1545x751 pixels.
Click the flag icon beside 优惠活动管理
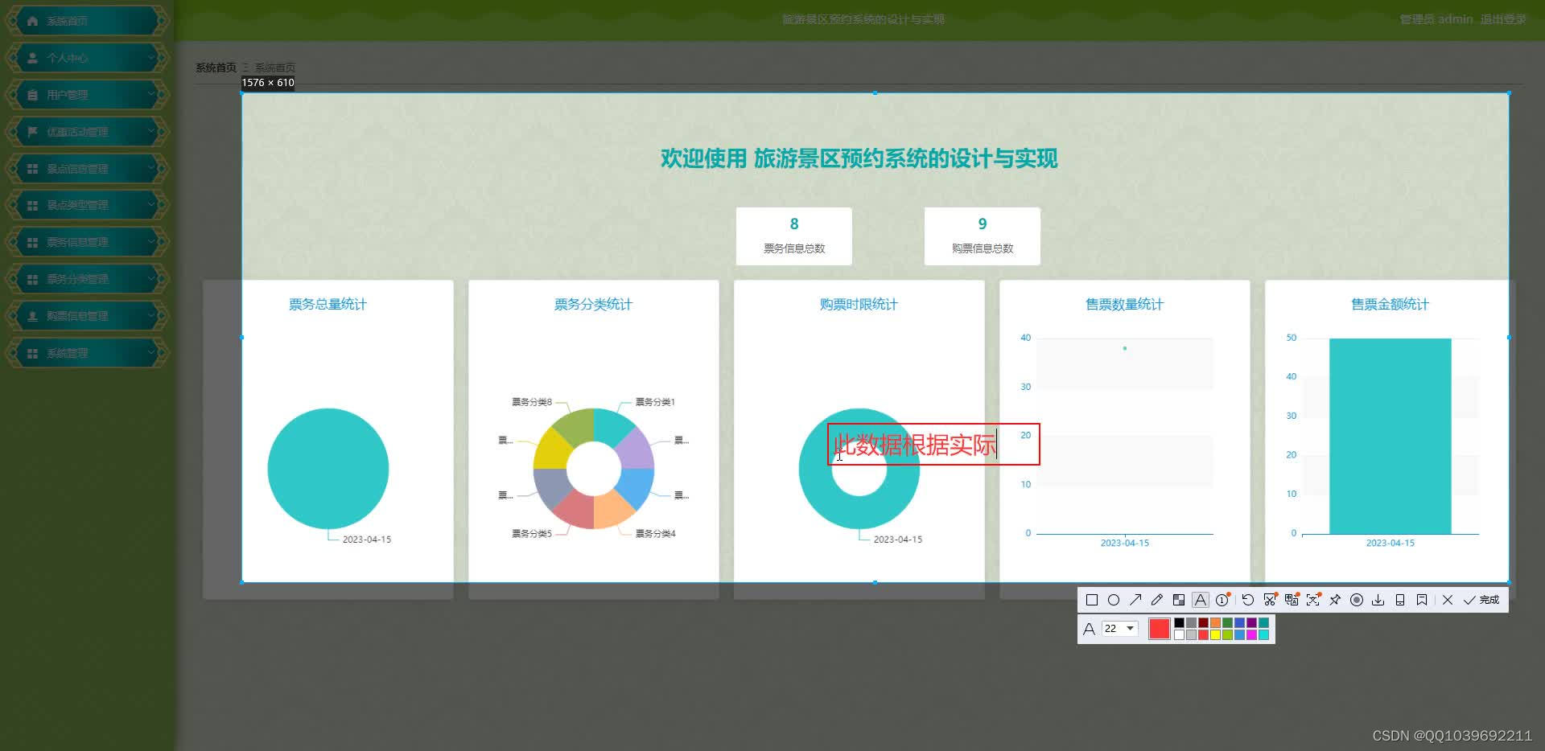pyautogui.click(x=32, y=132)
